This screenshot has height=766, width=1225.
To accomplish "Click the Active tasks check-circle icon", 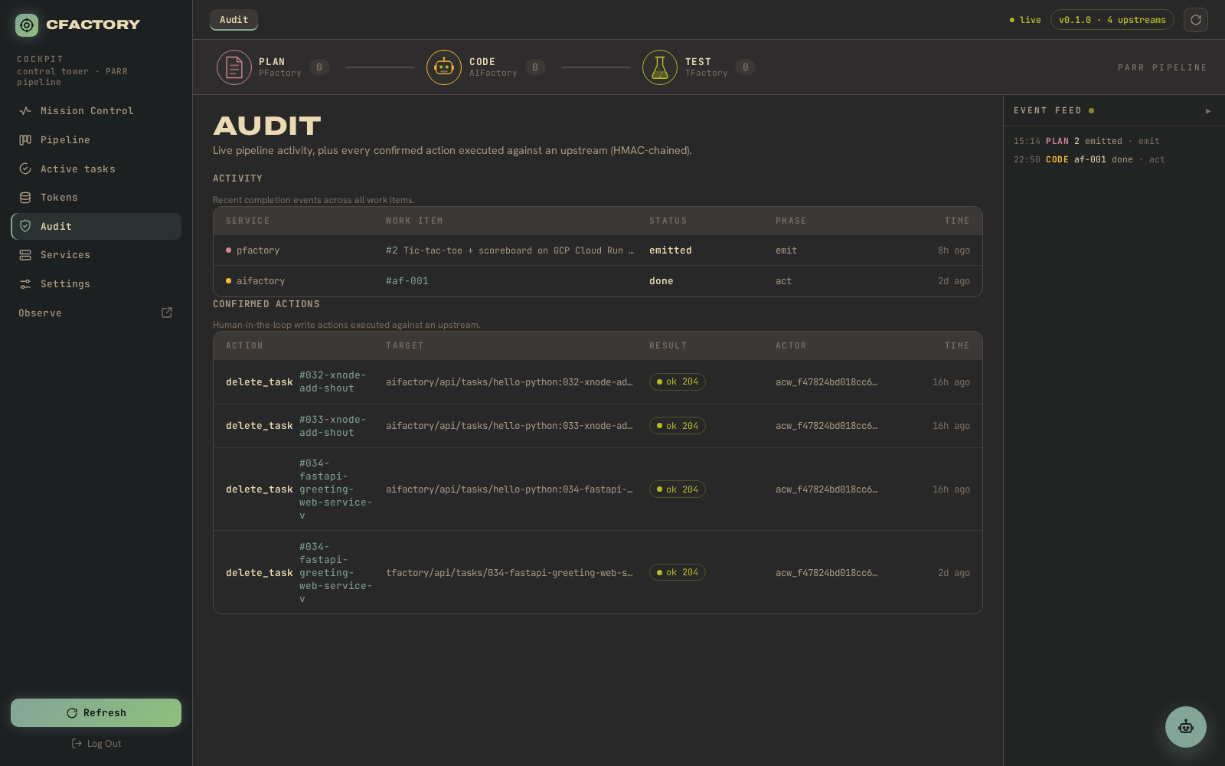I will pyautogui.click(x=25, y=169).
